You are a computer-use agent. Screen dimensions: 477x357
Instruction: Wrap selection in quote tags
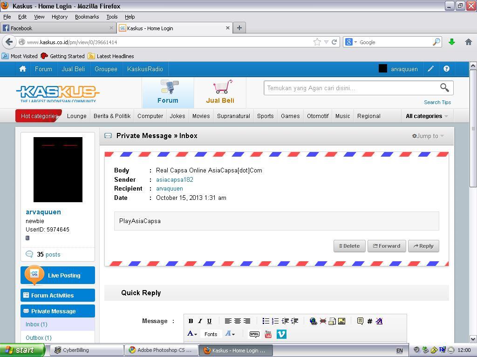click(360, 321)
